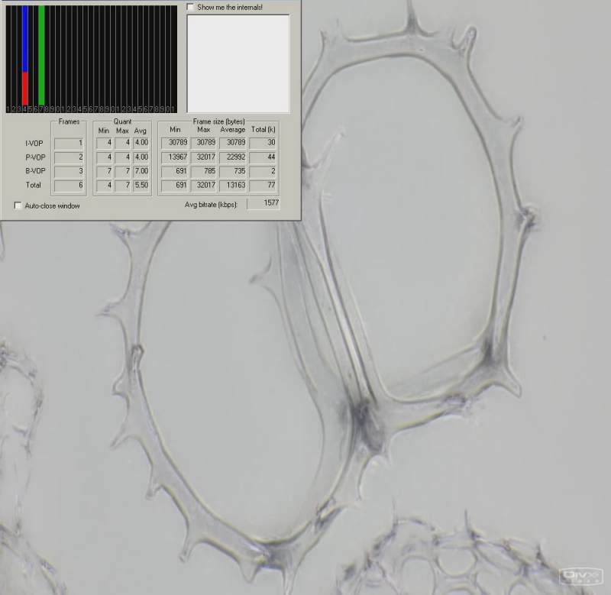The width and height of the screenshot is (611, 595).
Task: Click the I-VOP minimum frame size 30789
Action: 175,143
